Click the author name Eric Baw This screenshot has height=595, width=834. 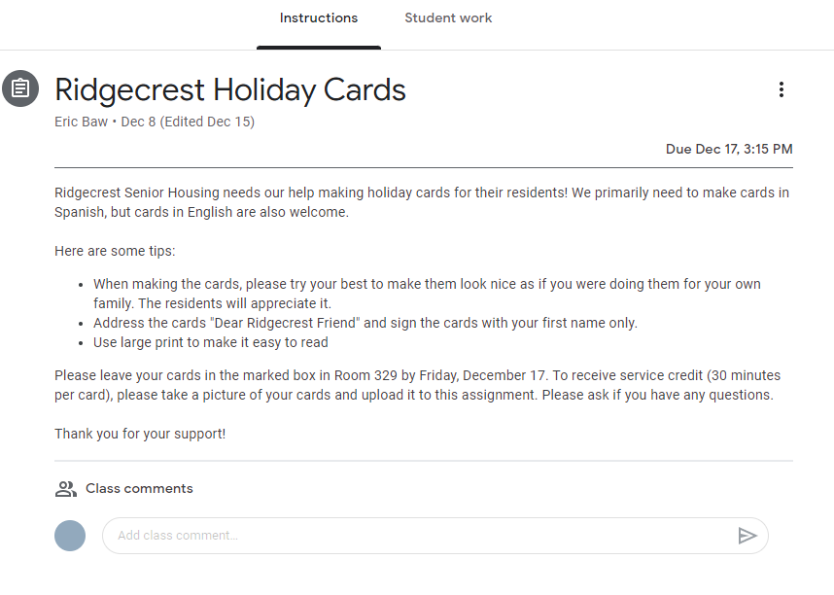(81, 122)
